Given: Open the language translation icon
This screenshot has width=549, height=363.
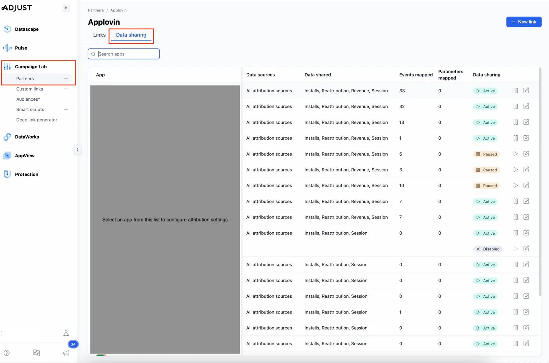Looking at the screenshot, I should 36,353.
